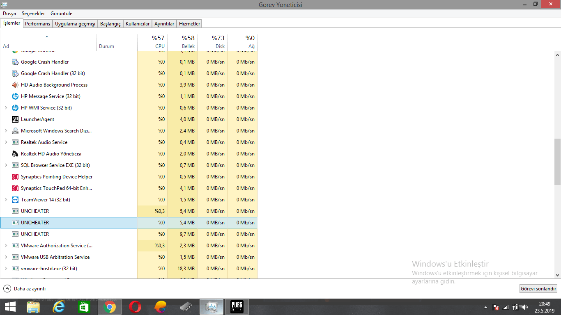Select the 18,3 MB memory value
Image resolution: width=561 pixels, height=315 pixels.
click(x=186, y=269)
